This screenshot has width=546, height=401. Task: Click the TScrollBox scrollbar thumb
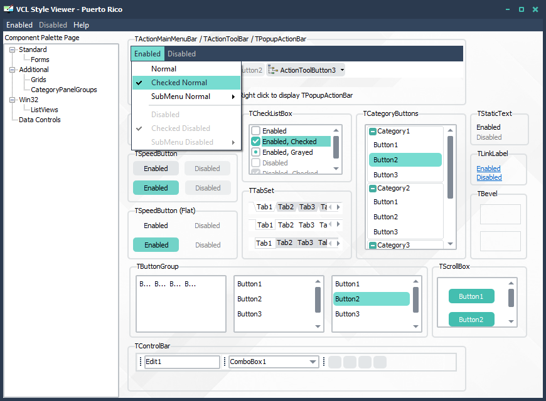coord(511,298)
